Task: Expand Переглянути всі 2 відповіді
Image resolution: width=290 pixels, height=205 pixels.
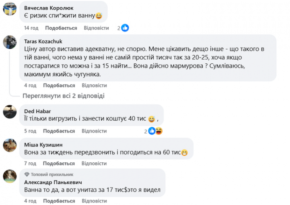Action: click(x=63, y=96)
